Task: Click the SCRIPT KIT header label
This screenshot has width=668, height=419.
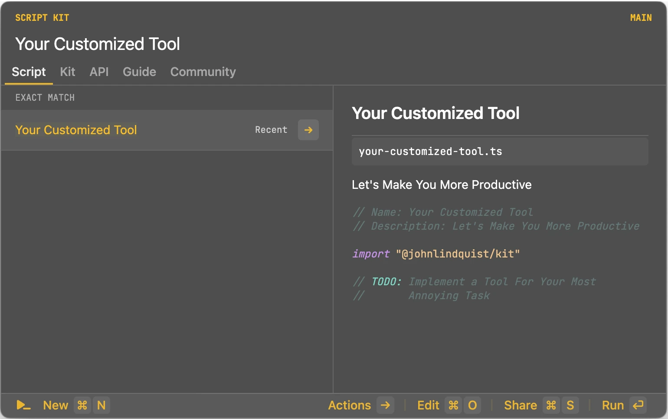Action: point(42,18)
